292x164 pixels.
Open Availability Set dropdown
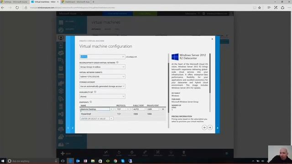102,96
